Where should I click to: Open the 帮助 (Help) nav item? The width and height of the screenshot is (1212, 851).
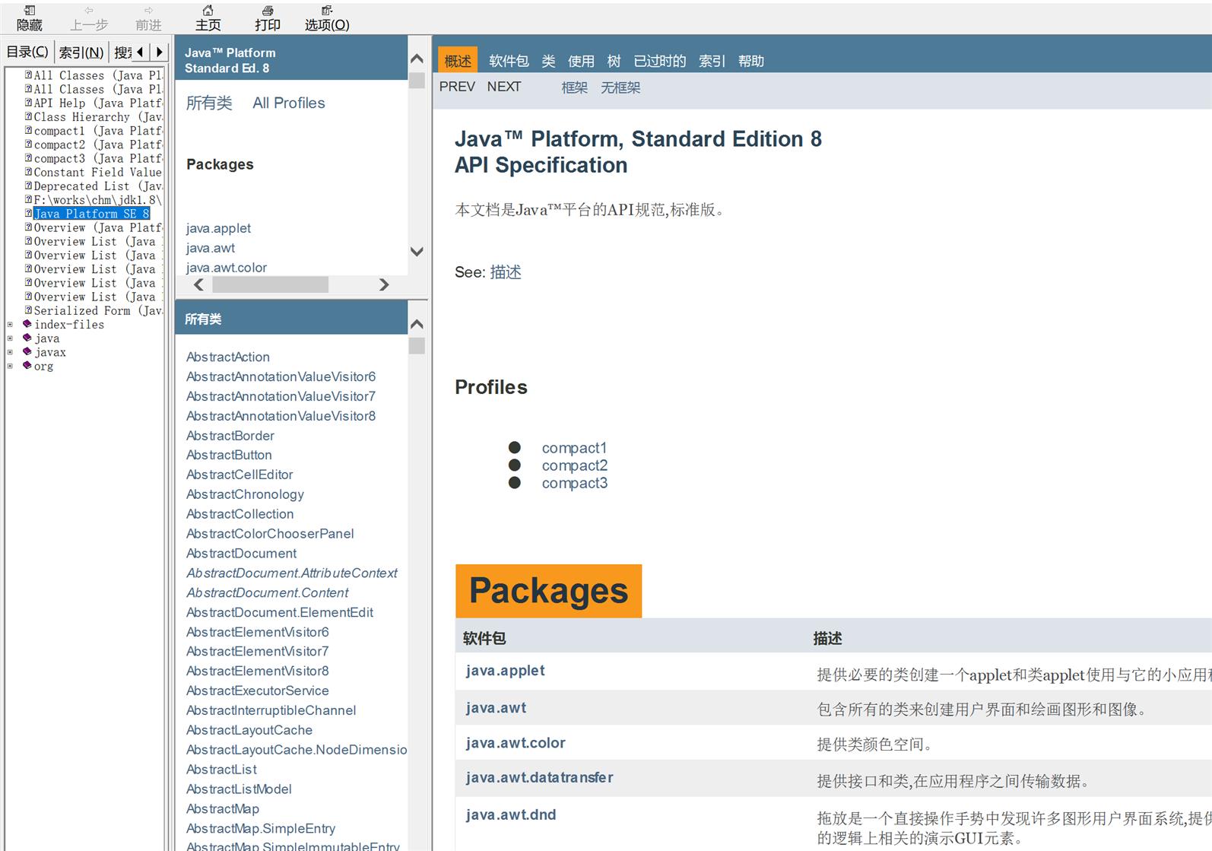(x=751, y=61)
